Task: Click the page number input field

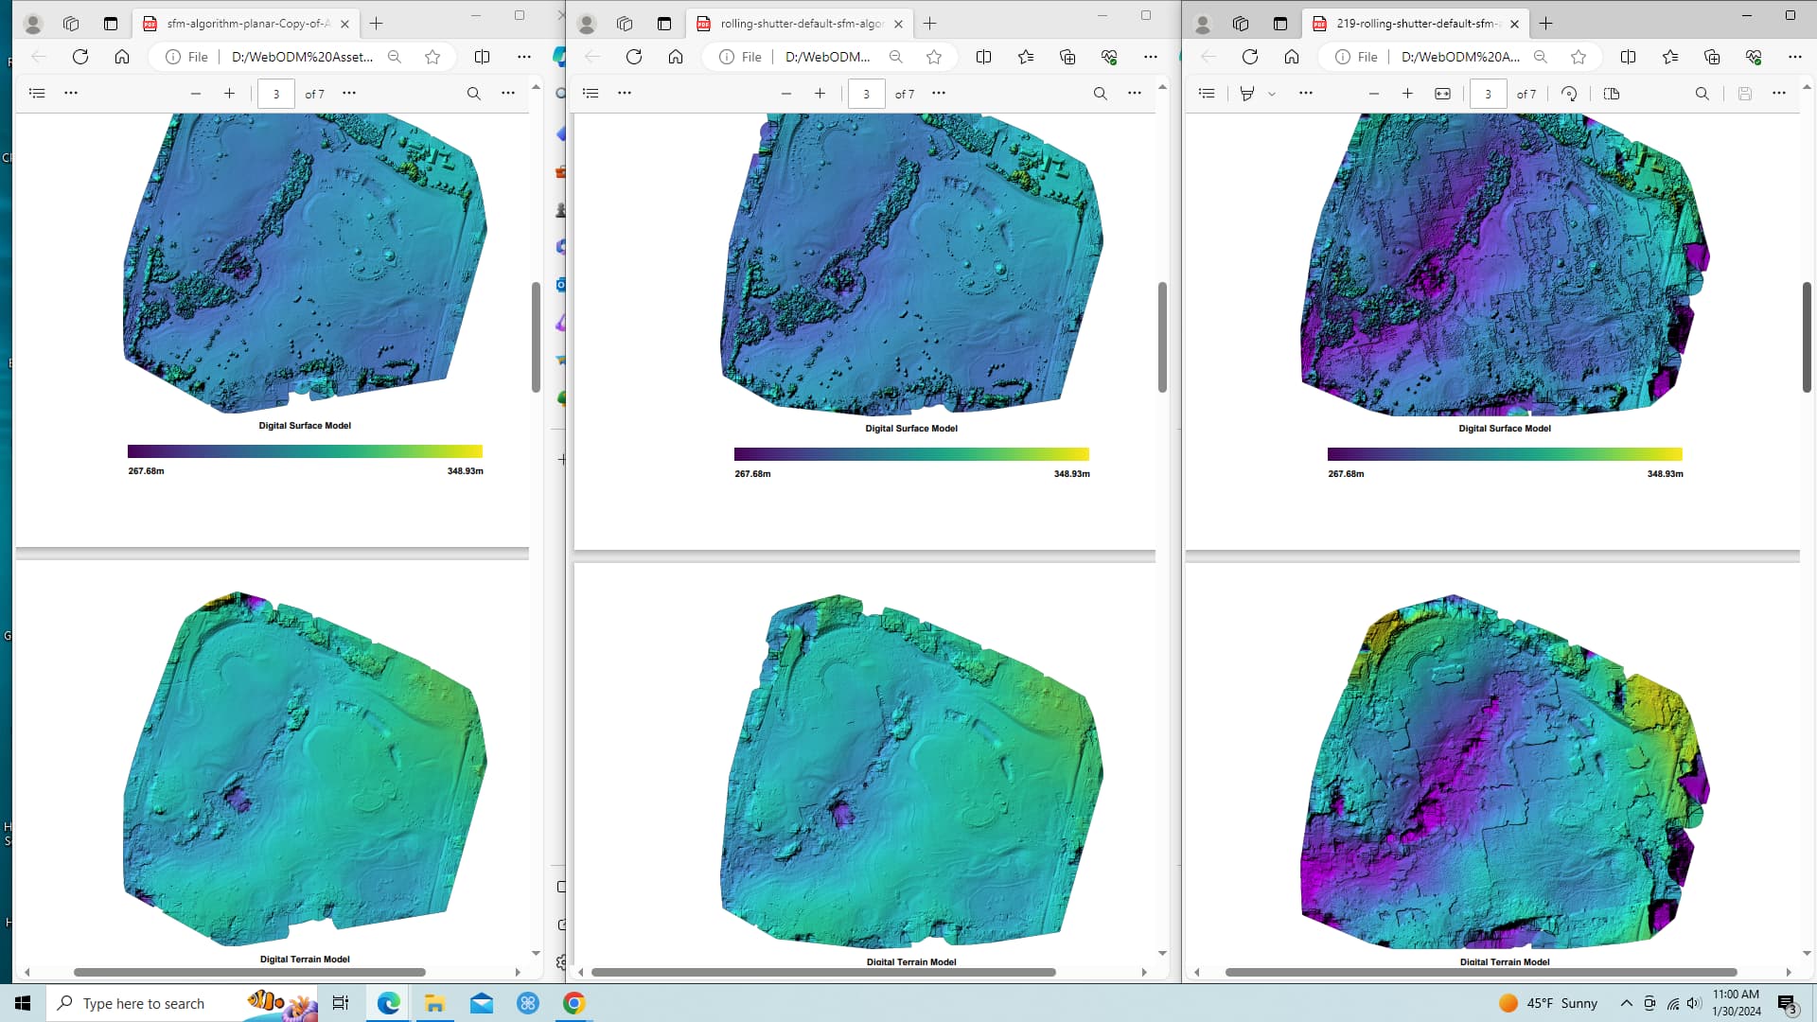Action: 1488,94
